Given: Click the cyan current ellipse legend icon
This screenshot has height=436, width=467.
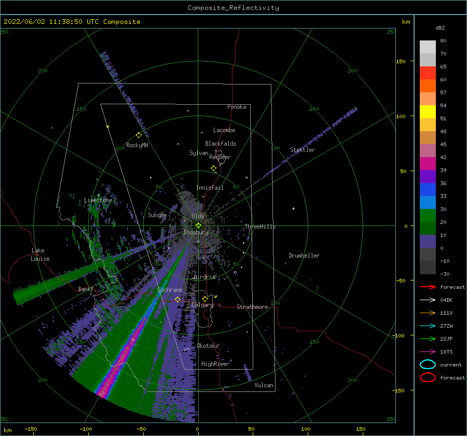Looking at the screenshot, I should (428, 364).
